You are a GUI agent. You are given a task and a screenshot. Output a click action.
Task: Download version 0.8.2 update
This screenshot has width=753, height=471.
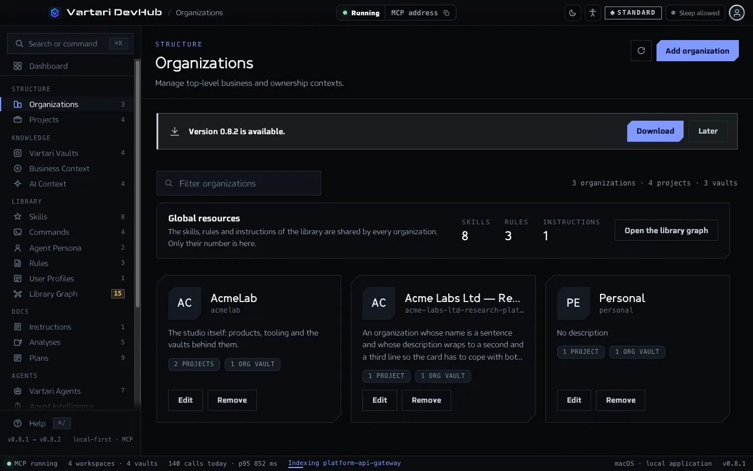655,131
